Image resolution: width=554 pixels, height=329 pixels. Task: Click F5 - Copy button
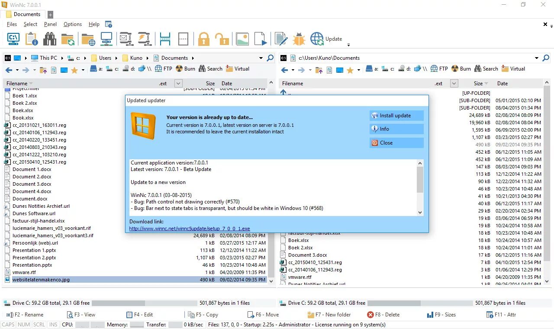(x=203, y=315)
